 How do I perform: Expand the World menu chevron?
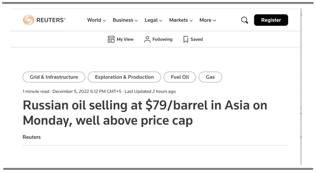click(x=104, y=20)
